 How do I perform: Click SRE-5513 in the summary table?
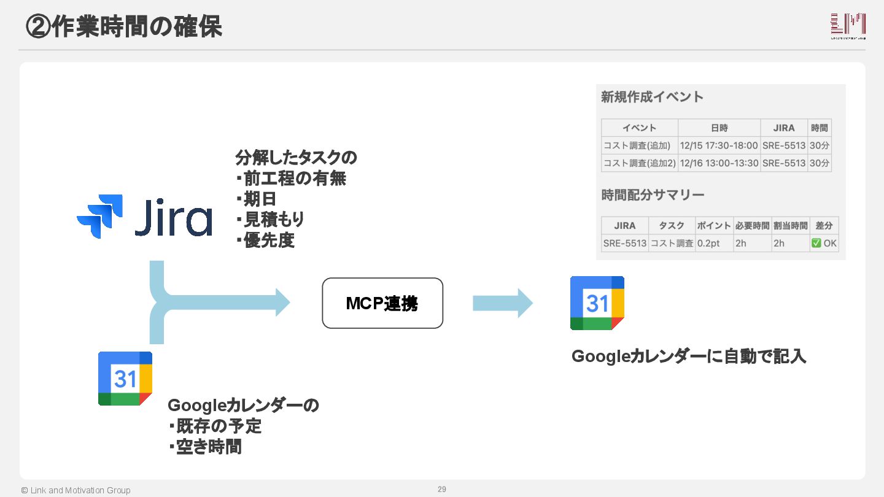(x=625, y=243)
